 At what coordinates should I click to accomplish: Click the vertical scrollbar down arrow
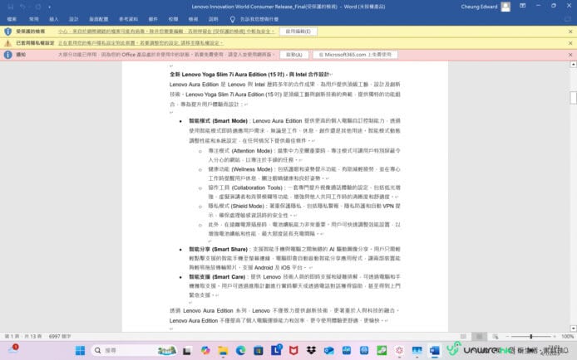click(574, 328)
